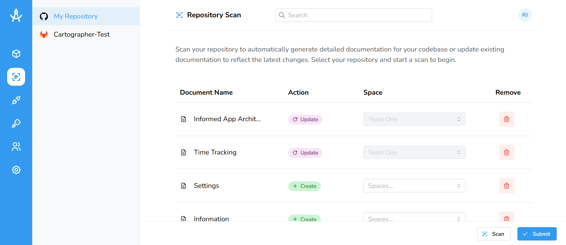Open the cube package sidebar icon

16,54
